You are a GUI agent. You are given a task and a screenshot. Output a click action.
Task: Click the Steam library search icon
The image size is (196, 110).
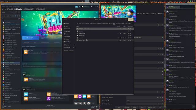pos(3,19)
